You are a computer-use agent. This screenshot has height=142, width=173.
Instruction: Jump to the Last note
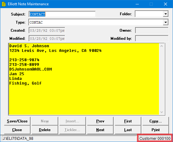coord(128,130)
